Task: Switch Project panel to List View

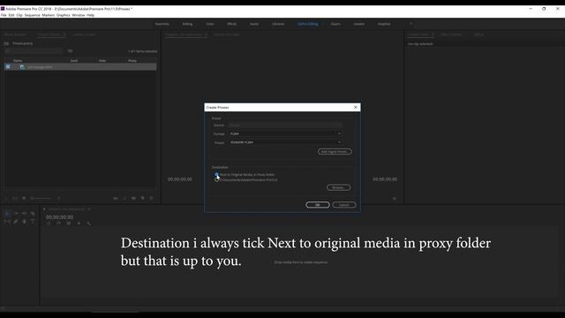Action: (15, 198)
